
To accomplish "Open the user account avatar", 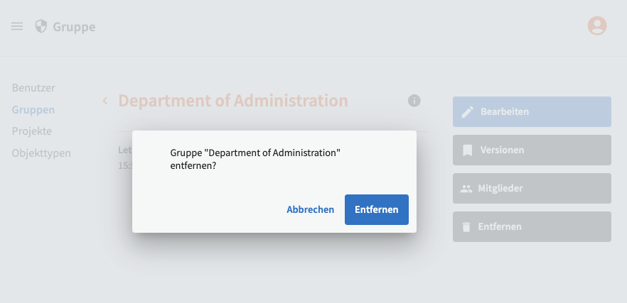I will click(597, 26).
